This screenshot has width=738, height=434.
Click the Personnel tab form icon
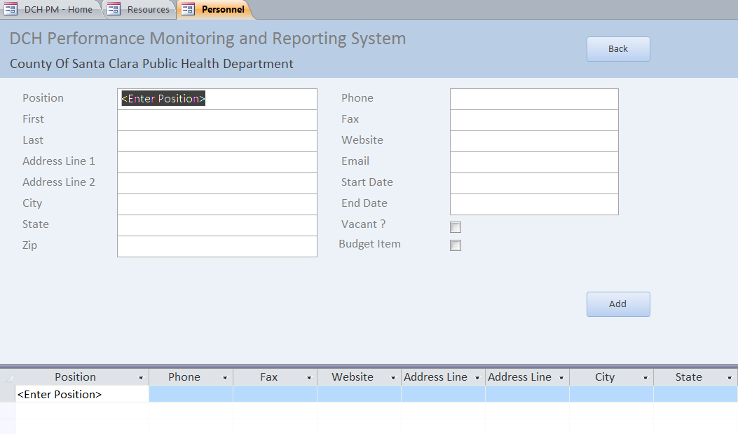point(188,9)
